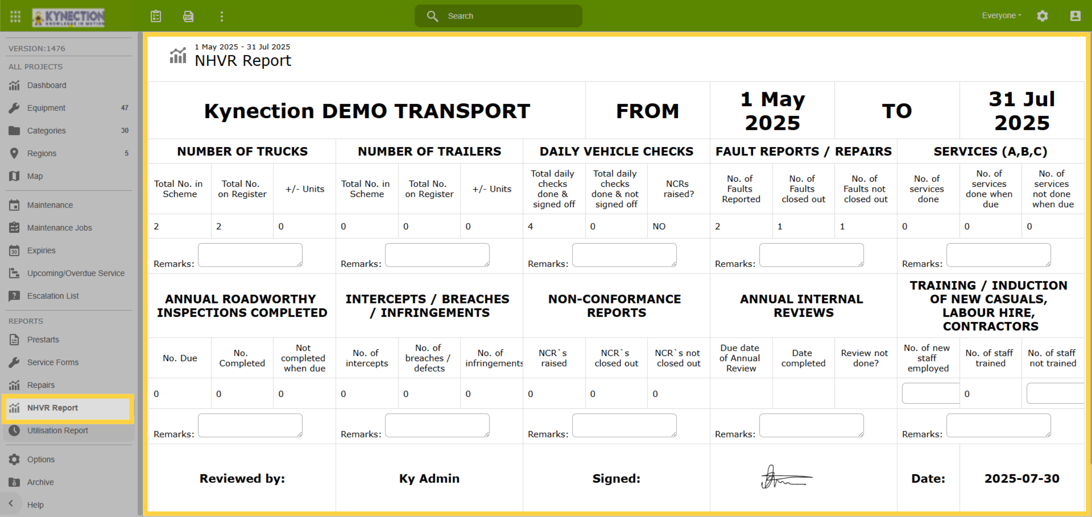Click Remarks box under Number of Trailers
1092x517 pixels.
(x=437, y=255)
